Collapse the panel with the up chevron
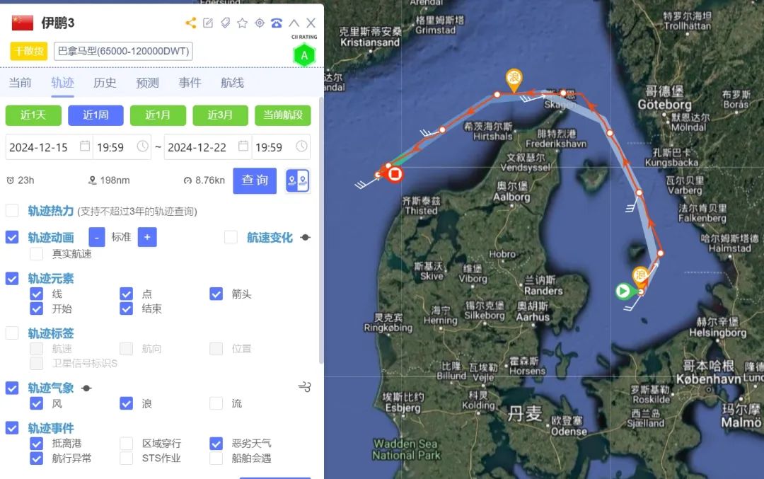This screenshot has height=479, width=764. (x=294, y=23)
